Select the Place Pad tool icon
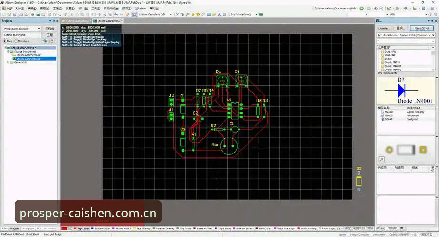Screen dimensions: 439x237 [193, 14]
